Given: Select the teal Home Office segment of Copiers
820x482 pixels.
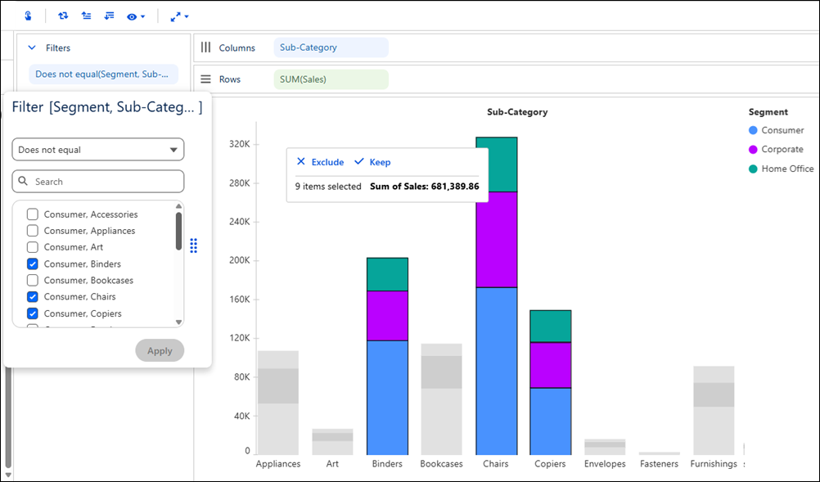Looking at the screenshot, I should [x=551, y=327].
